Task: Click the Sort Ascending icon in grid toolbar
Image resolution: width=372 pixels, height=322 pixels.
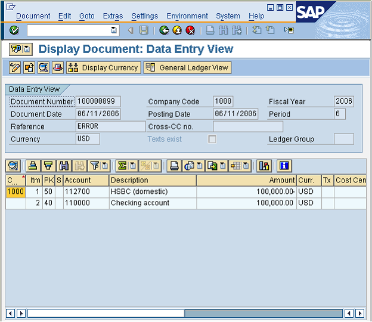Action: pyautogui.click(x=33, y=165)
